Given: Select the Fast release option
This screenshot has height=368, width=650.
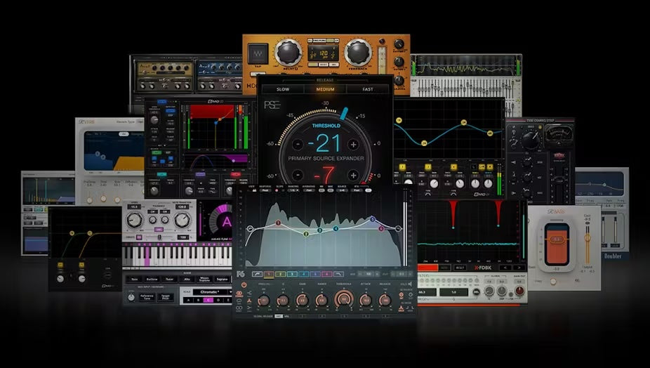Looking at the screenshot, I should (x=367, y=89).
